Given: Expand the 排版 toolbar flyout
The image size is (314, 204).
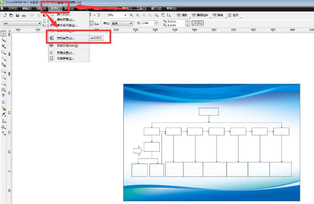Looking at the screenshot, I should coord(190,18).
